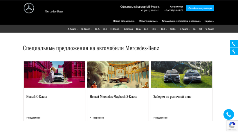Open the V-Класс model page

(210, 29)
